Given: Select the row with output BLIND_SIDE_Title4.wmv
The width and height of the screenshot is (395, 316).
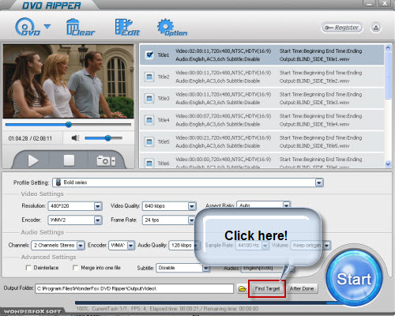Looking at the screenshot, I should click(x=261, y=120).
